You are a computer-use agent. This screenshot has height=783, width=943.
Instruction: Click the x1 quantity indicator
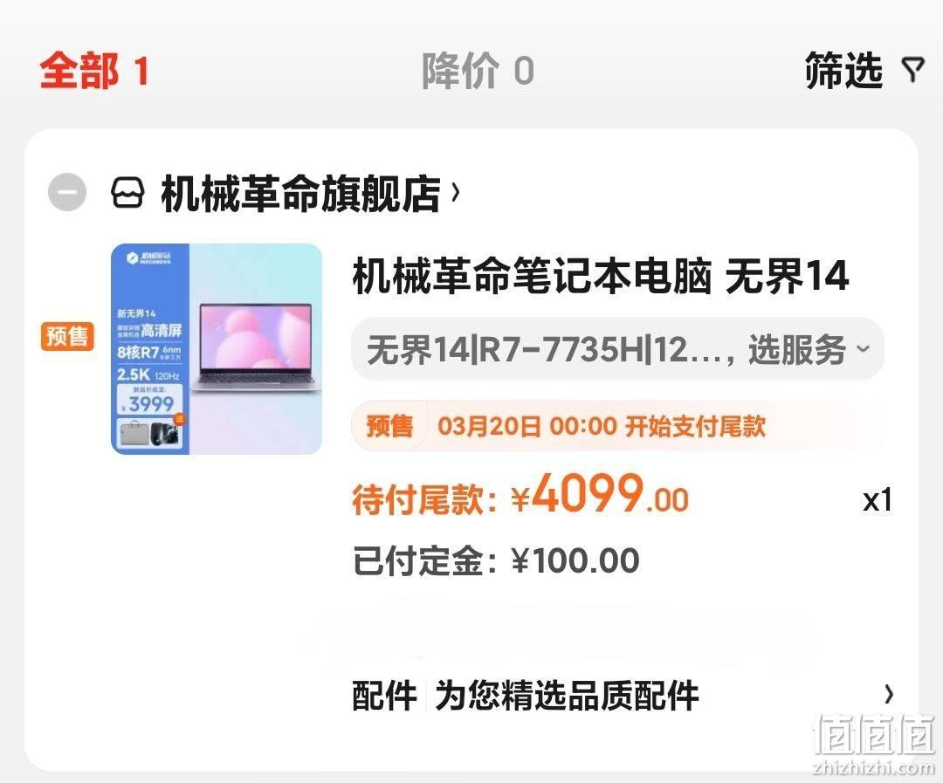[878, 500]
